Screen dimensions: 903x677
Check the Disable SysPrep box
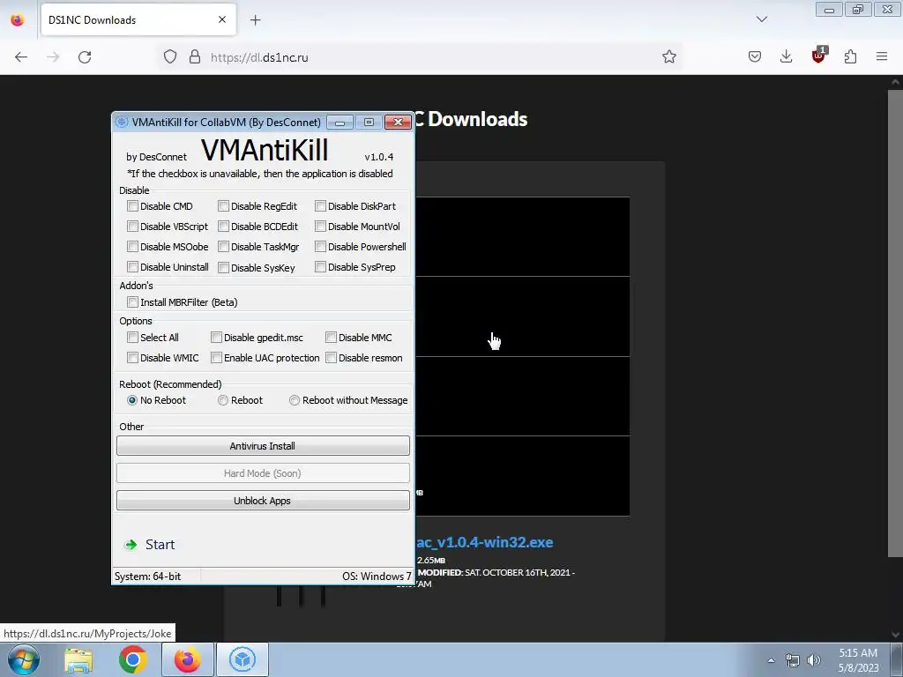tap(321, 267)
